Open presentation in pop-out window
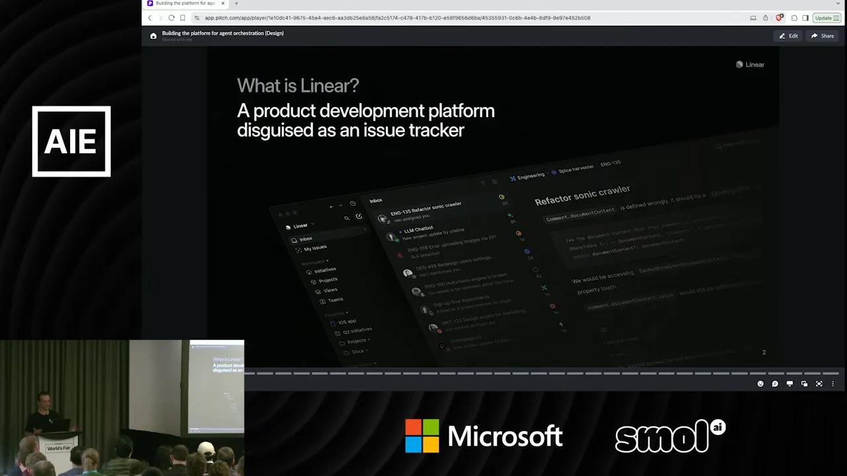The image size is (847, 476). (x=804, y=384)
